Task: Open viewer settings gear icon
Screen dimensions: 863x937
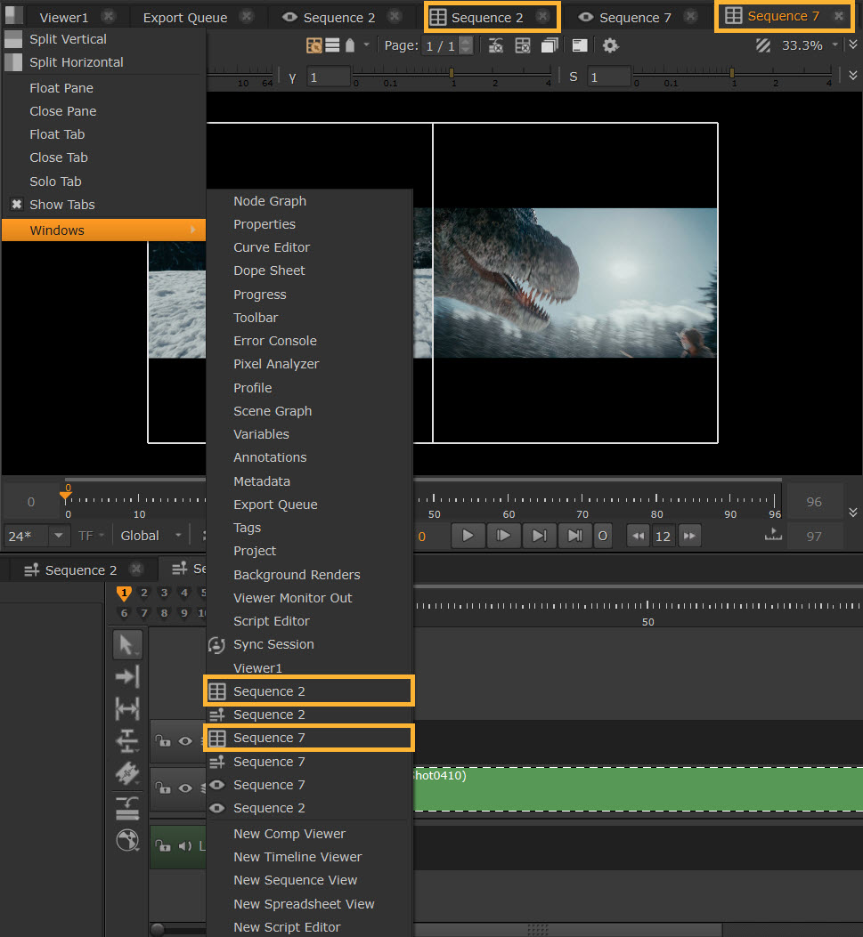Action: click(x=610, y=45)
